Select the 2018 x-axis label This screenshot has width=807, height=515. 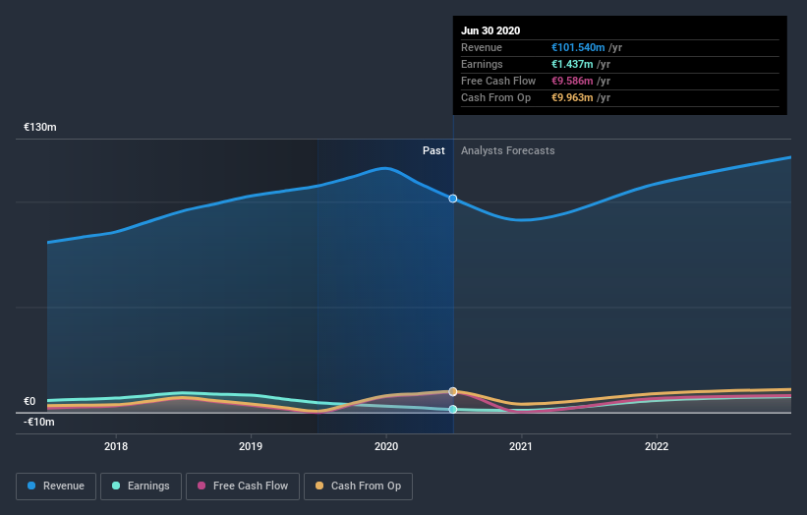[116, 446]
